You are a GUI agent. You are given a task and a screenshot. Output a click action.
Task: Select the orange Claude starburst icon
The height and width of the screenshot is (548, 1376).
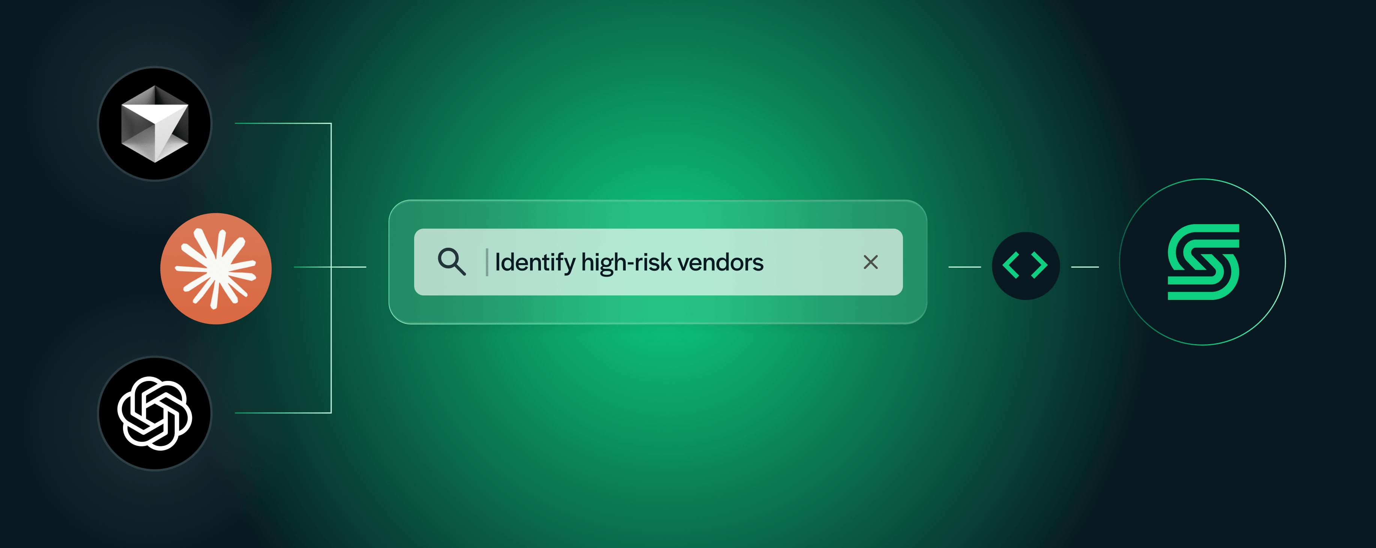coord(216,268)
